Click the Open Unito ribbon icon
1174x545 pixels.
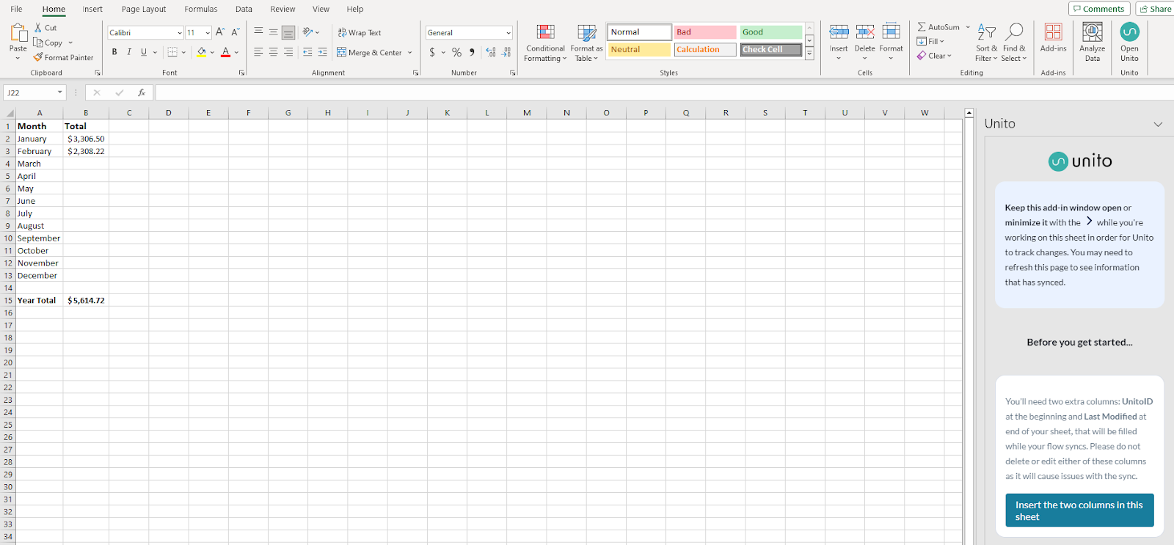coord(1129,32)
